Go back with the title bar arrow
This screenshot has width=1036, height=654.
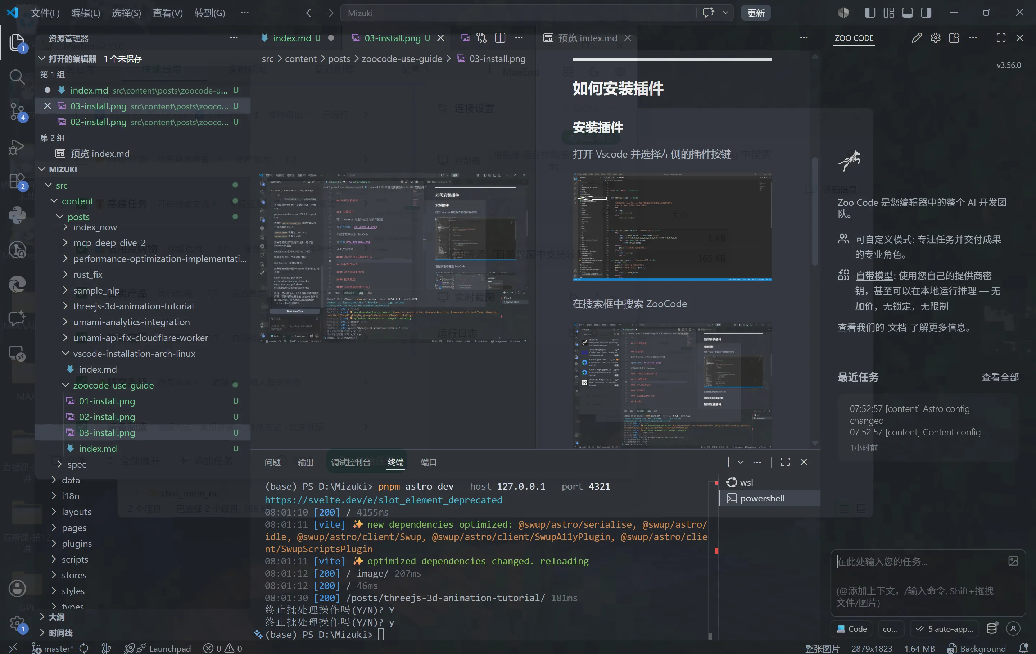[x=310, y=13]
